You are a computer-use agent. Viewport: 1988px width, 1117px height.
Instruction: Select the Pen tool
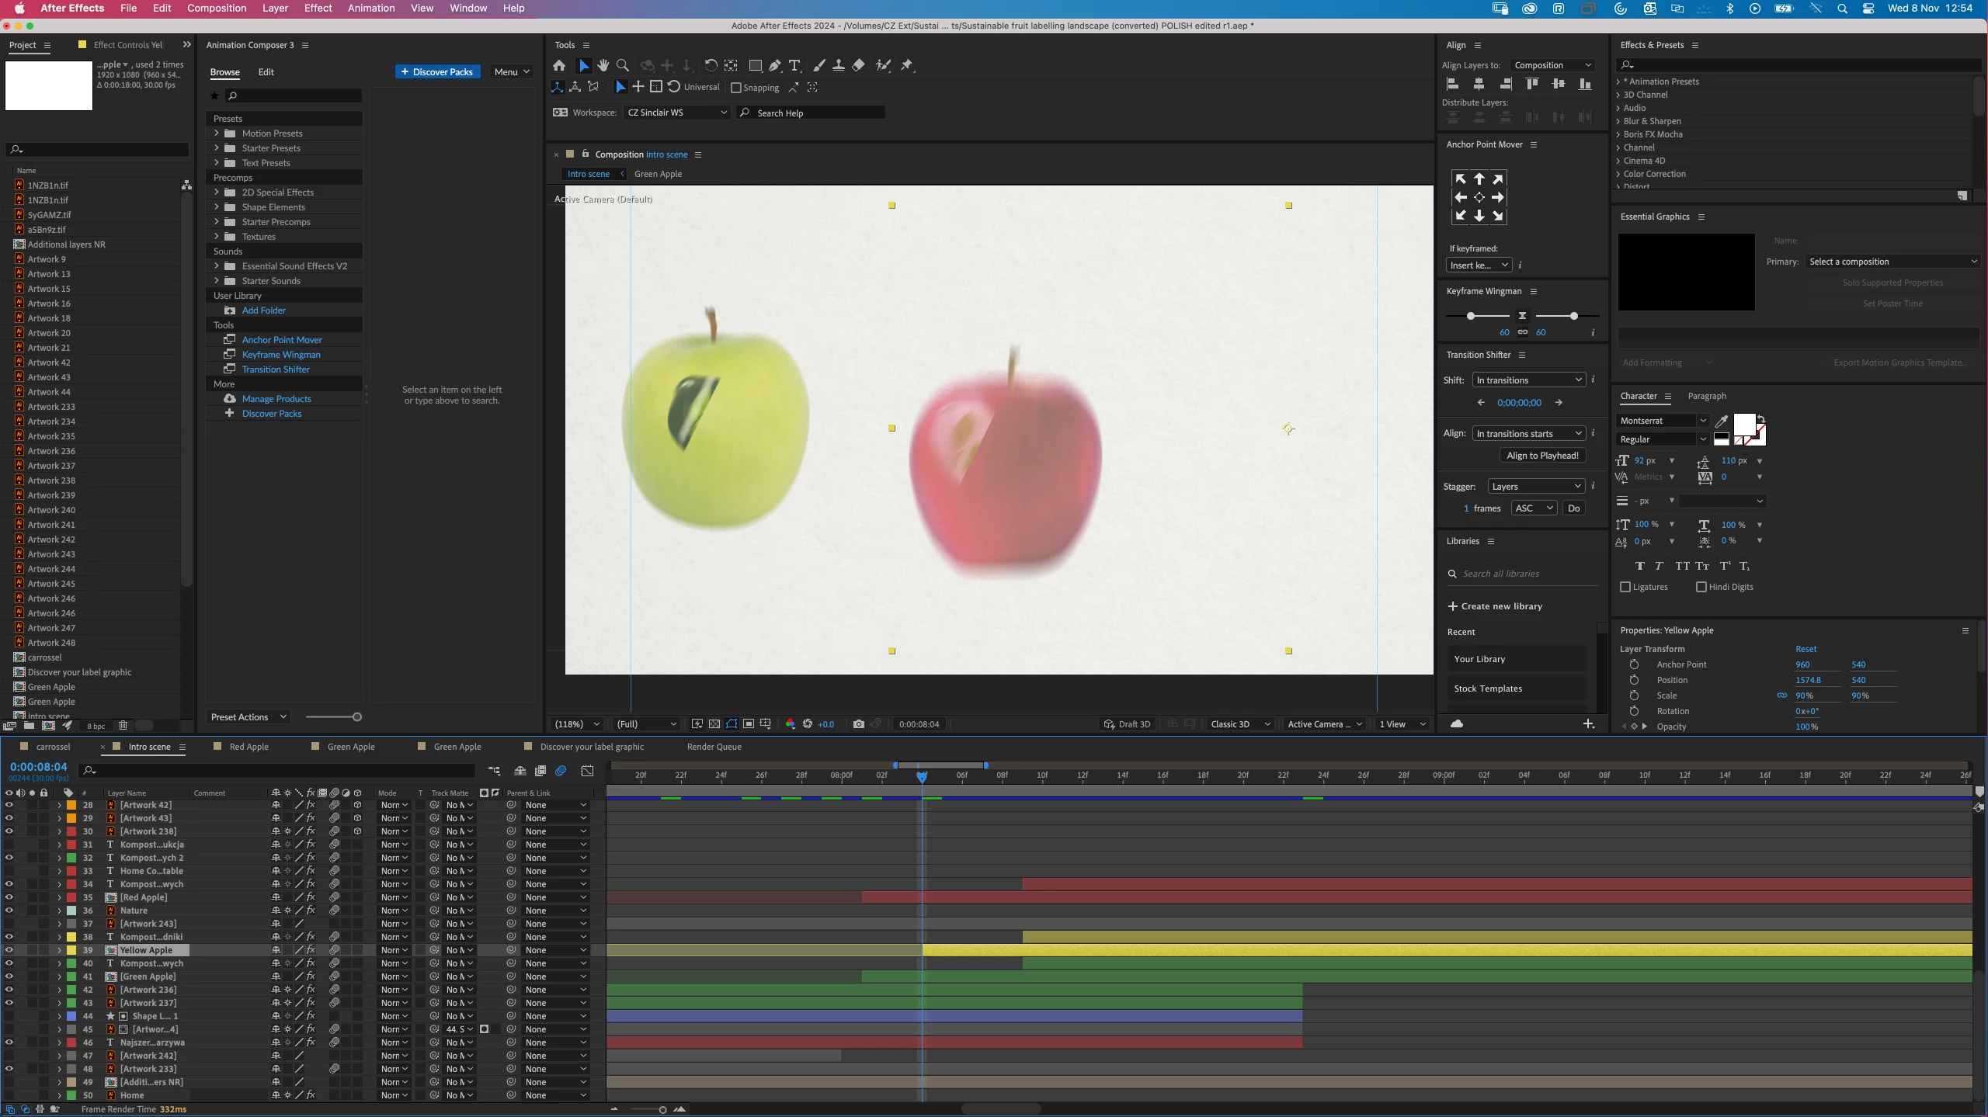click(x=775, y=65)
